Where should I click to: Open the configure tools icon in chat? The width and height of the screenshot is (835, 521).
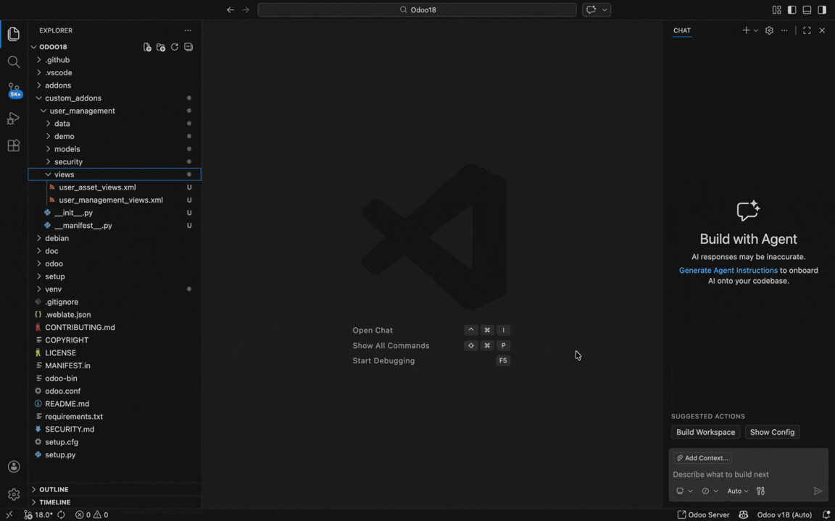pyautogui.click(x=760, y=491)
